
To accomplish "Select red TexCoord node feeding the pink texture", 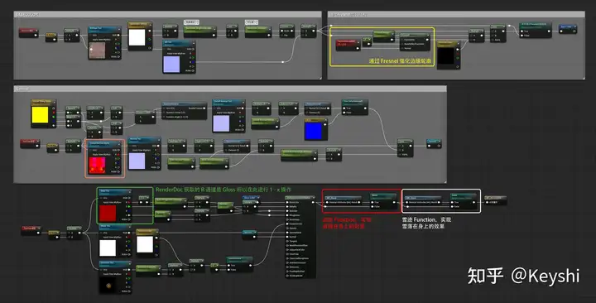I will click(x=29, y=32).
